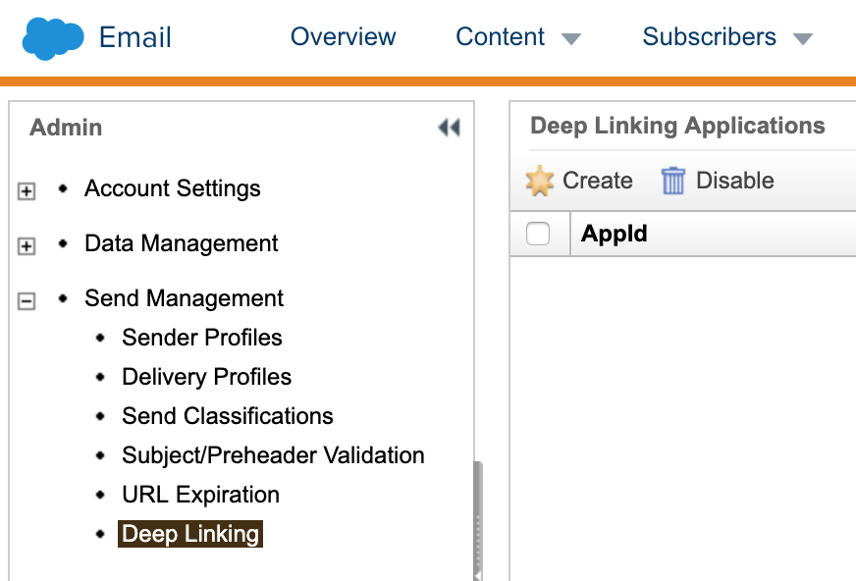Open the Subscribers menu

709,37
